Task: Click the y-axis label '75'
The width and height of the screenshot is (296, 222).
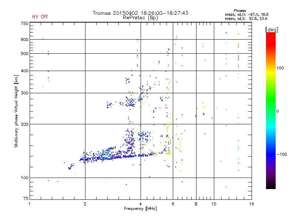Action: [26, 198]
